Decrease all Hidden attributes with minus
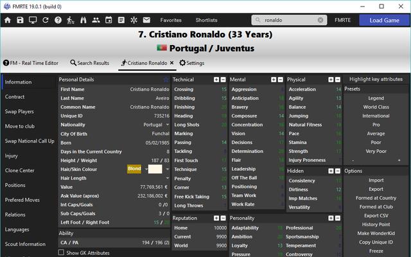The image size is (411, 257). pos(338,171)
